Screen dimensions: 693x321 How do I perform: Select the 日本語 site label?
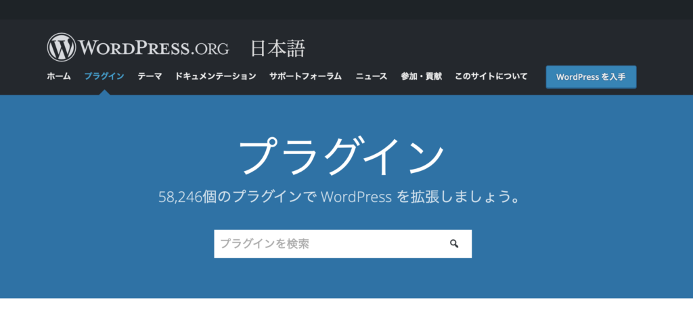pyautogui.click(x=277, y=49)
